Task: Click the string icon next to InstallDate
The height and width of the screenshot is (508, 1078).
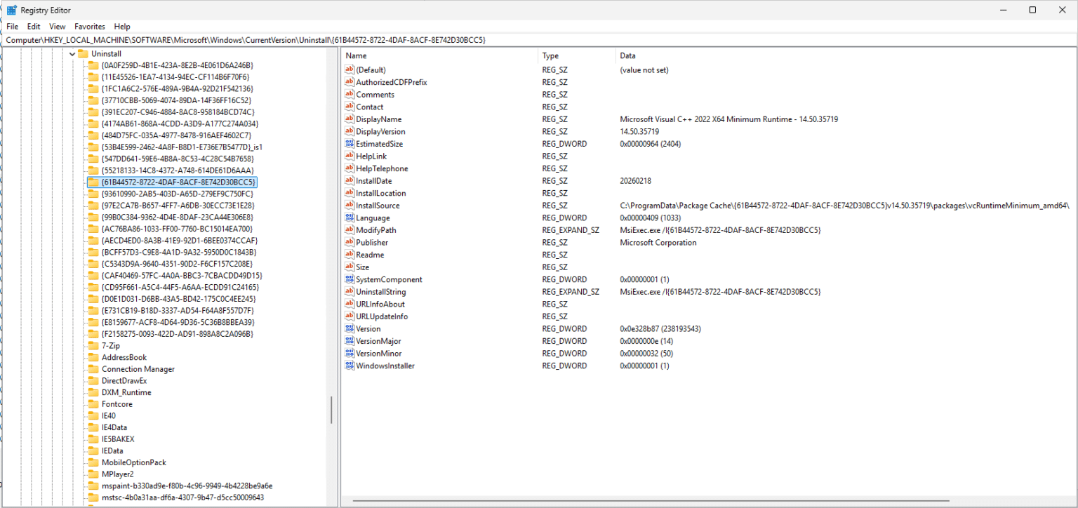Action: tap(350, 181)
